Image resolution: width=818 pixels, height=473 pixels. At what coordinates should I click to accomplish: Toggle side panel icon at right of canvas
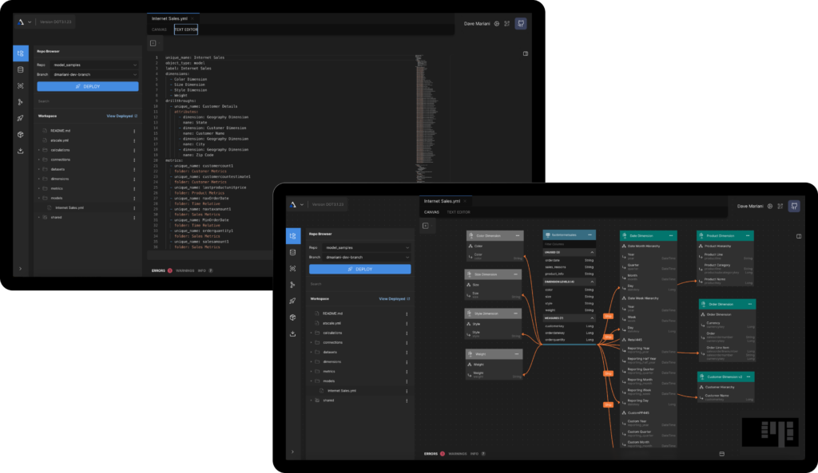pos(799,236)
